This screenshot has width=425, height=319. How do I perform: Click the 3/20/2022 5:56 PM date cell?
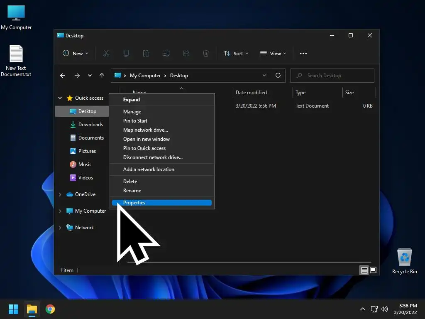pyautogui.click(x=256, y=106)
